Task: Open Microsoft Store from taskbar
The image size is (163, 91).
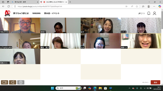Action: [105, 88]
